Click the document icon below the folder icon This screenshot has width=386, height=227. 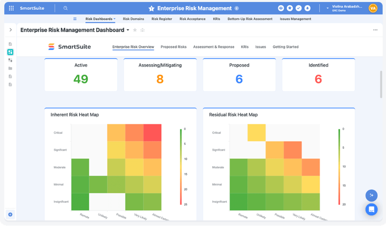10,76
